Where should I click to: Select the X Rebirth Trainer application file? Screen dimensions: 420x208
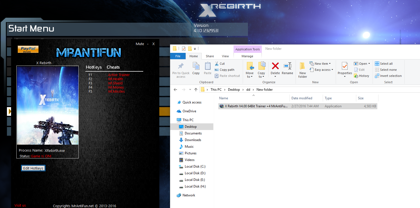click(256, 106)
